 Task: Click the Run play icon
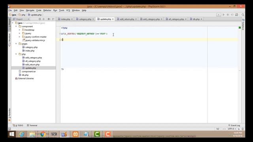[223, 15]
